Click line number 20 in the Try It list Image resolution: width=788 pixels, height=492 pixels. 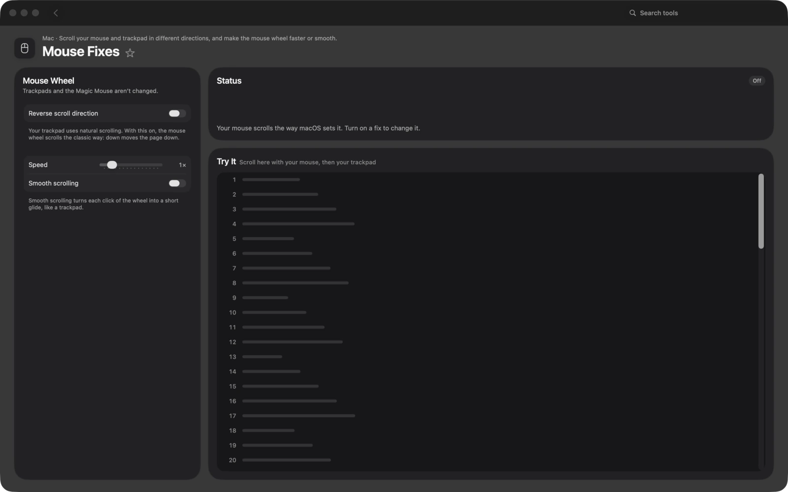pos(232,461)
